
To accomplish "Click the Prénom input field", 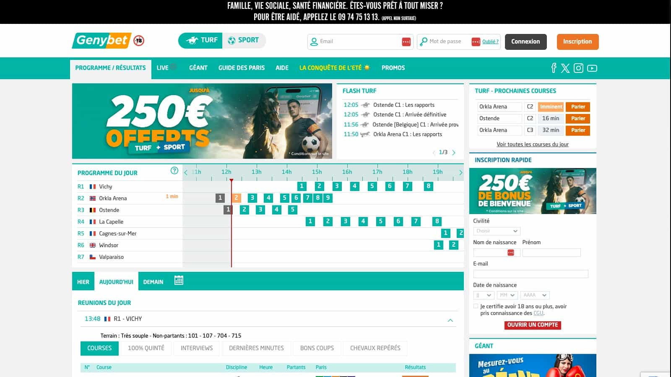I will click(551, 253).
